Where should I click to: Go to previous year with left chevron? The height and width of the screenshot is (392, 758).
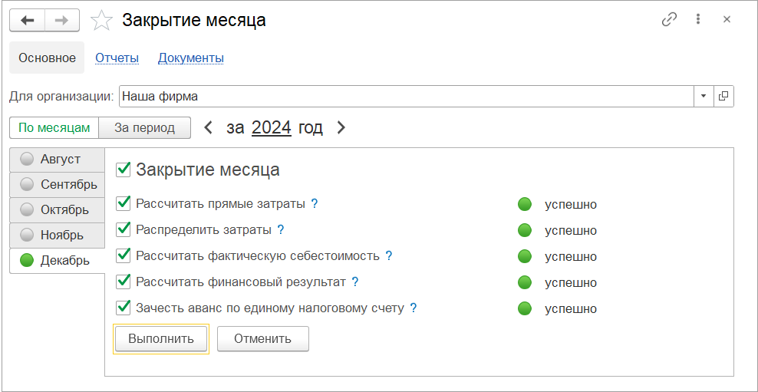[208, 128]
